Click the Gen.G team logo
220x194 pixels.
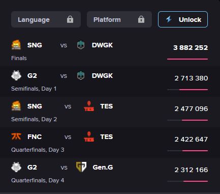[x=81, y=167]
